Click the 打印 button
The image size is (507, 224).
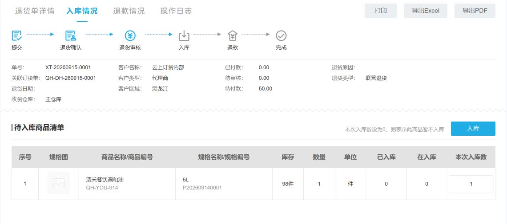(381, 11)
